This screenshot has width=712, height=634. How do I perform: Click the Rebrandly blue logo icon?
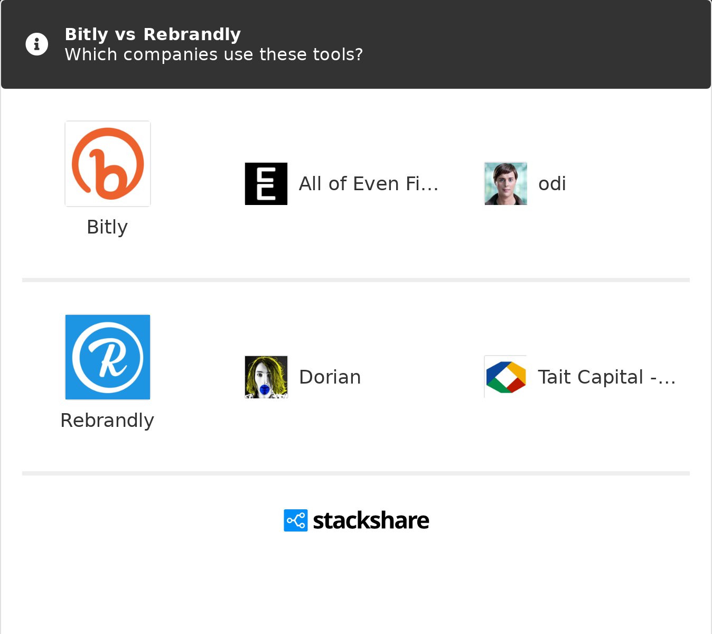pyautogui.click(x=108, y=357)
